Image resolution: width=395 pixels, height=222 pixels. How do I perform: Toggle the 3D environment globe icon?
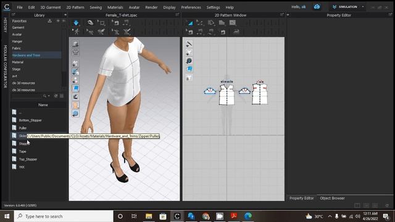75,113
